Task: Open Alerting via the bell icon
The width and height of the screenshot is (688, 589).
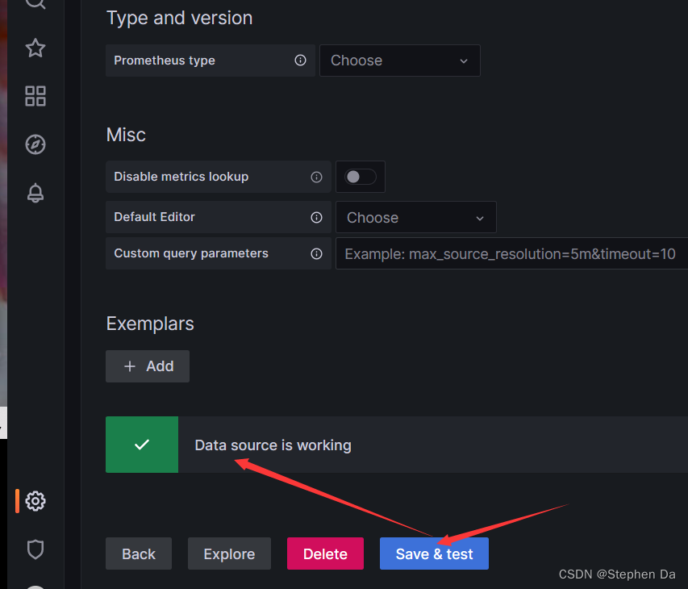Action: pyautogui.click(x=35, y=193)
